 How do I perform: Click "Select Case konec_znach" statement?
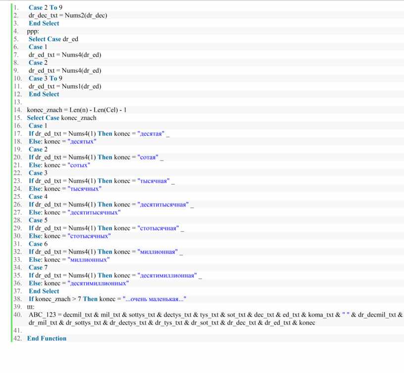coord(61,118)
